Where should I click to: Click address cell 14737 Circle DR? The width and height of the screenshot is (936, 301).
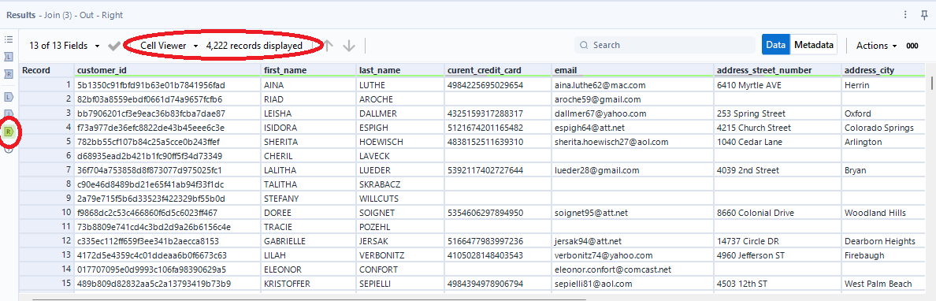click(778, 241)
